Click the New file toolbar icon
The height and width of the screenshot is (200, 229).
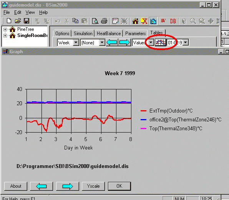[x=9, y=21]
